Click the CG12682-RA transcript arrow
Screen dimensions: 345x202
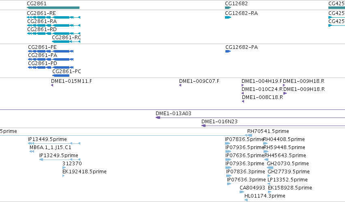[x=228, y=17]
